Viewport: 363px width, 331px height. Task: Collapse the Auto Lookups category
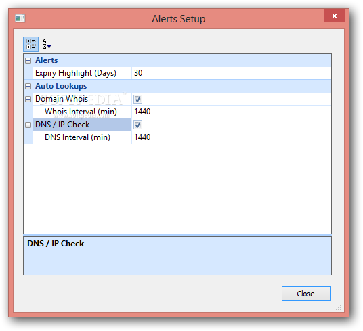28,86
